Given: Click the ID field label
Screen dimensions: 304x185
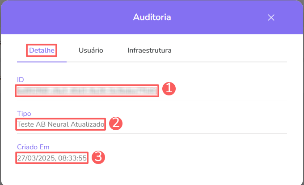Looking at the screenshot, I should point(20,79).
